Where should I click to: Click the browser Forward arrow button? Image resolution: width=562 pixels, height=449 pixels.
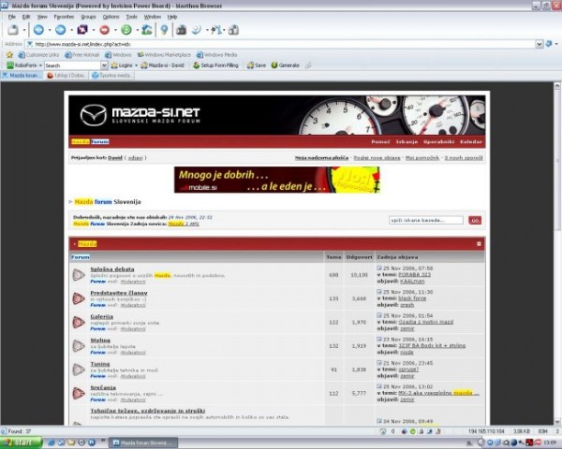click(x=61, y=30)
